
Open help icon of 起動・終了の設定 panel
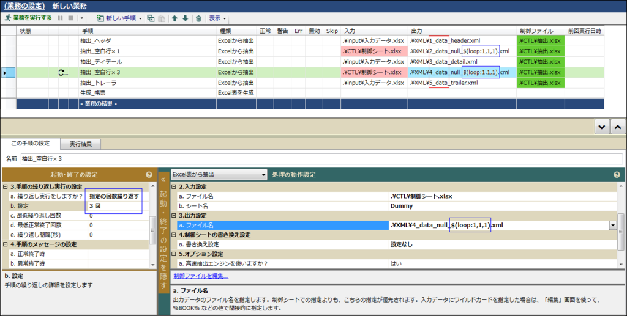click(149, 175)
